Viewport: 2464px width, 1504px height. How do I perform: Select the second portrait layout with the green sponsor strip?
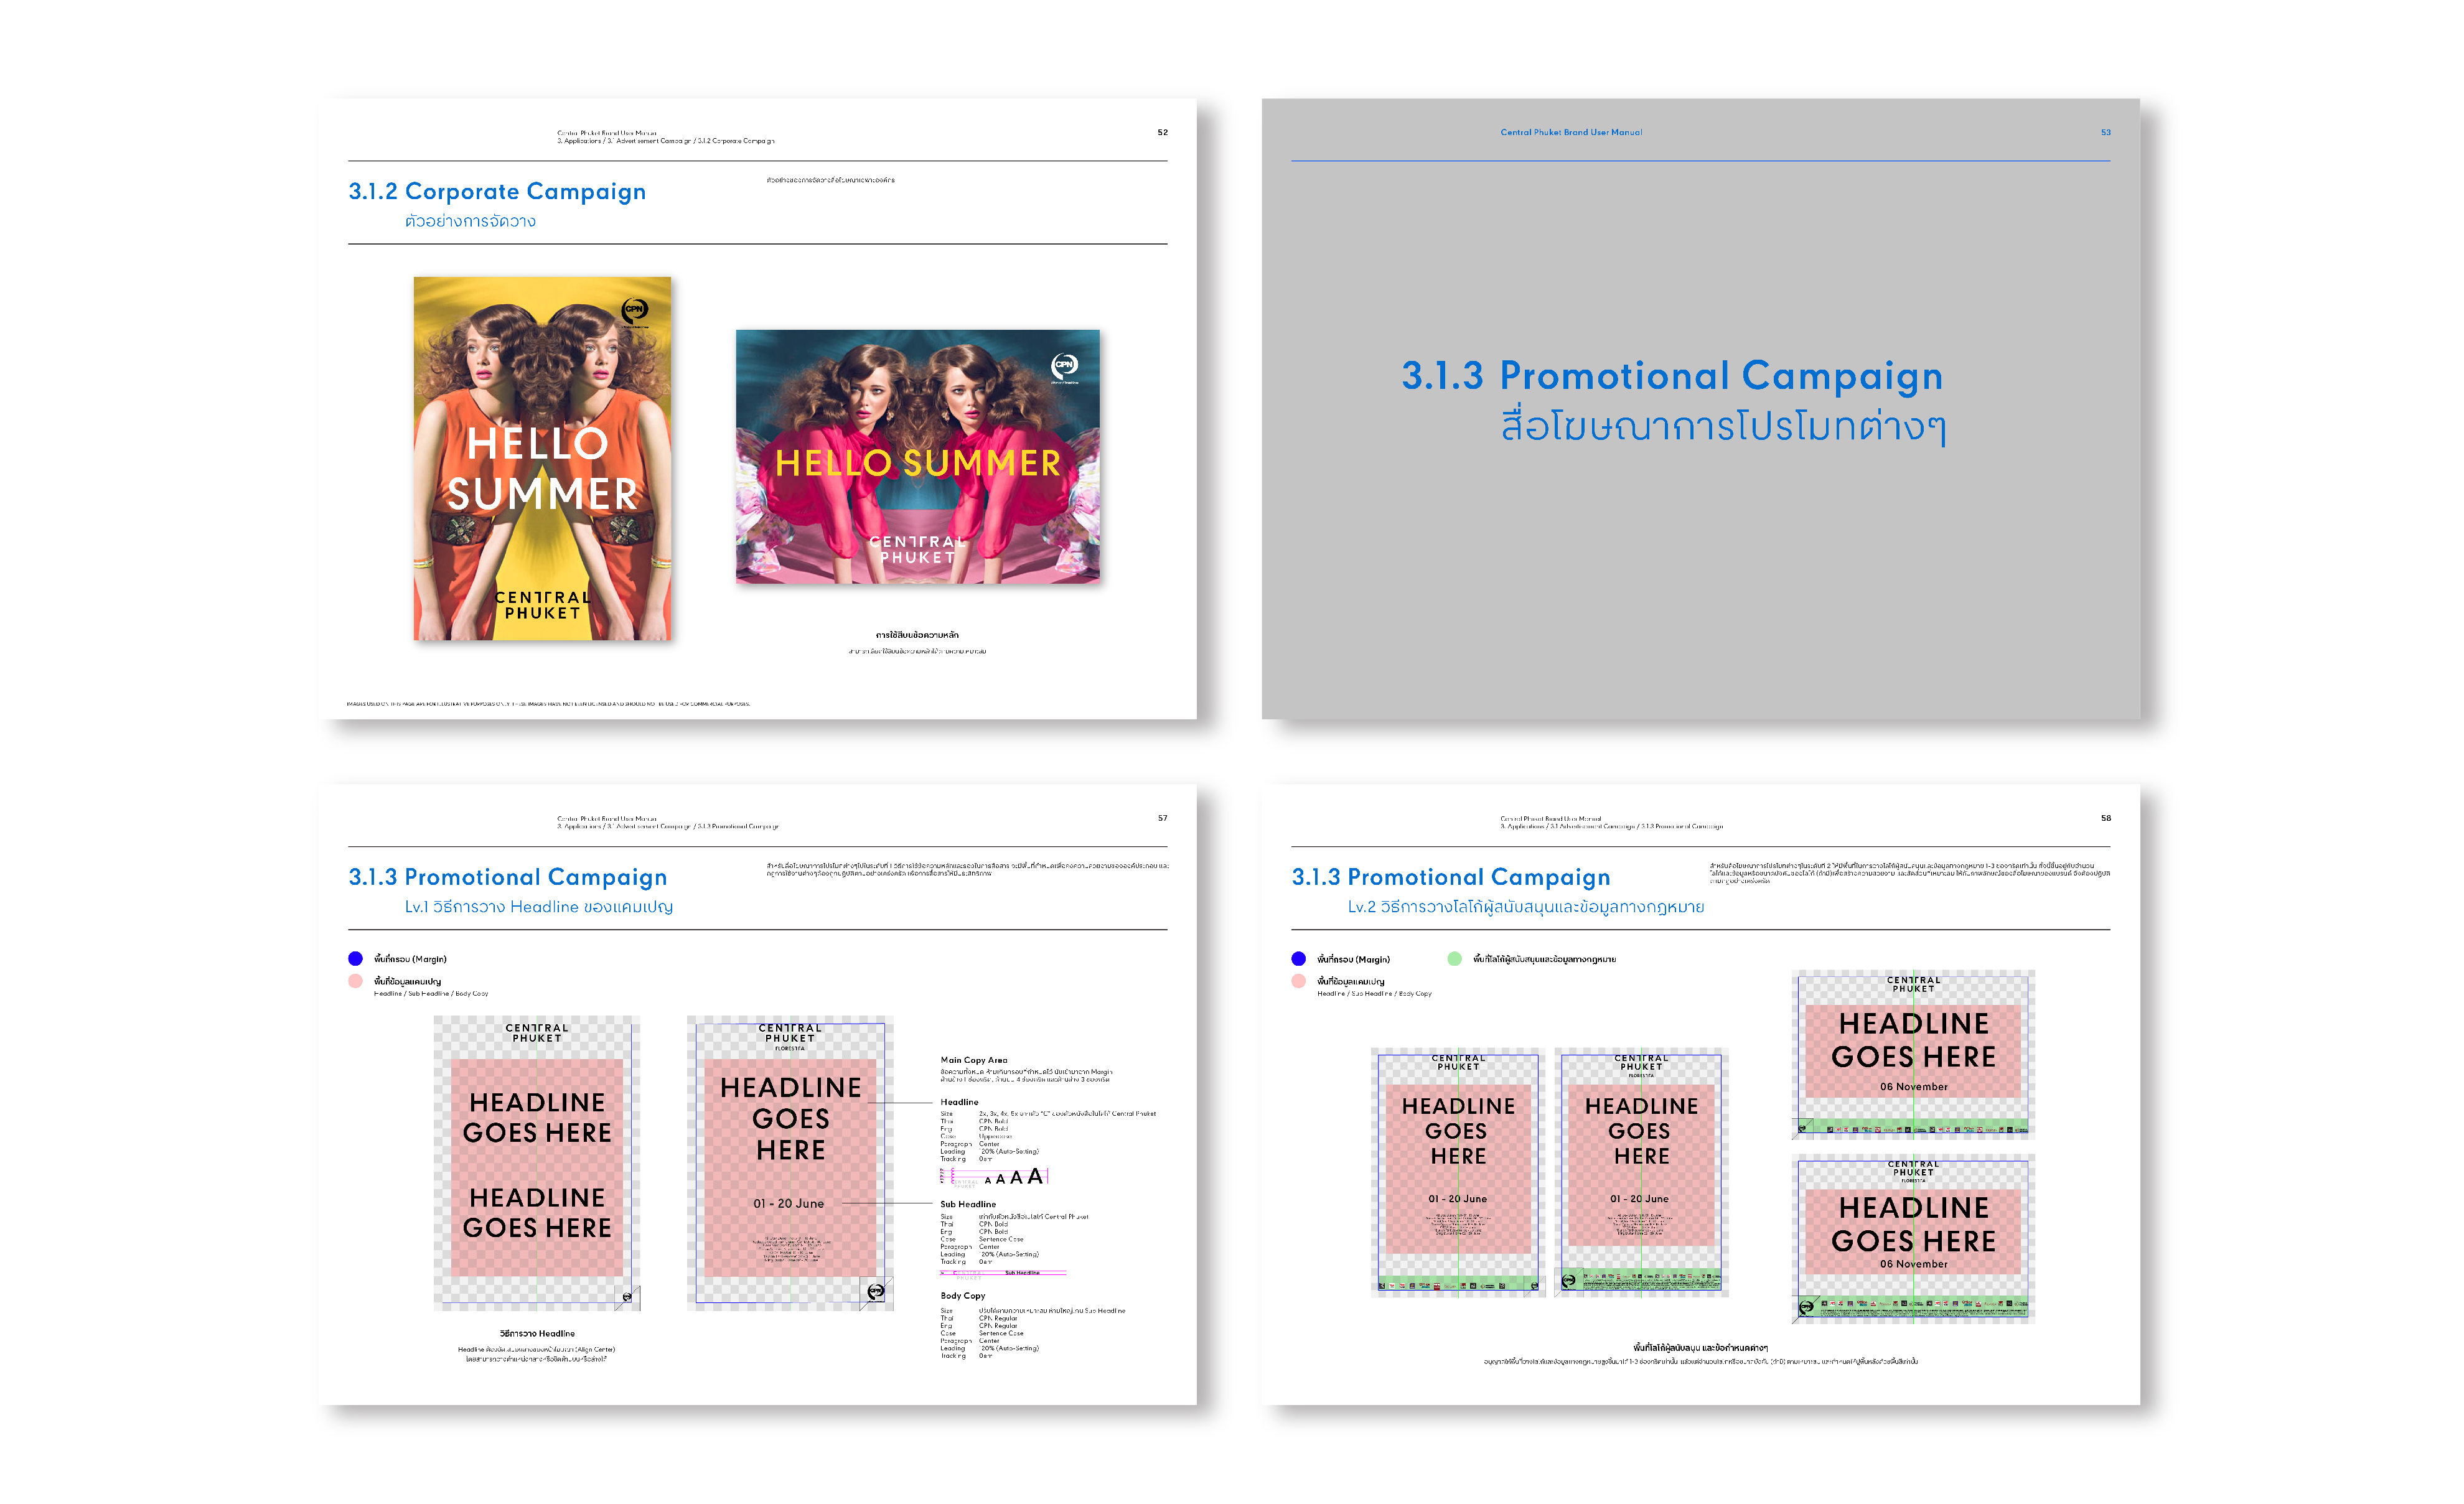1641,1172
